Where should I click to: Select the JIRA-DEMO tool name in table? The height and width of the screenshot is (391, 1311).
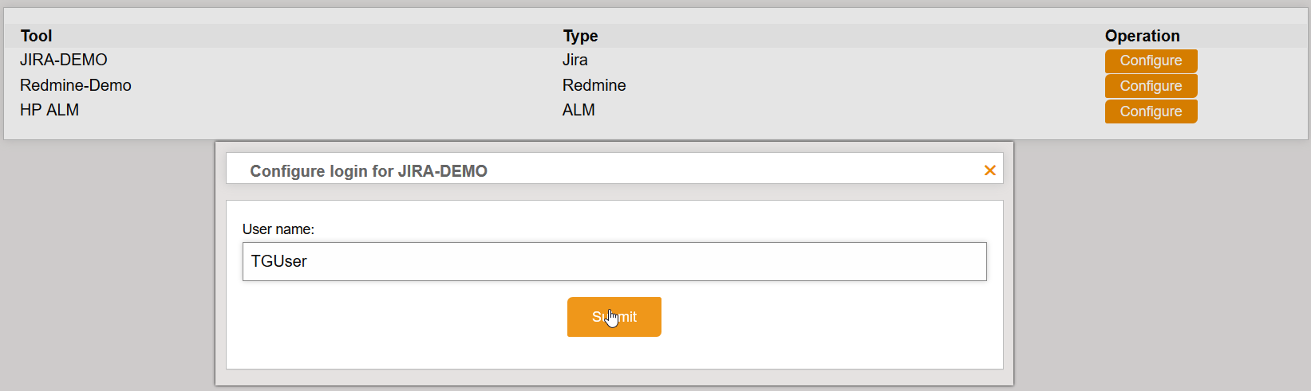pyautogui.click(x=64, y=60)
